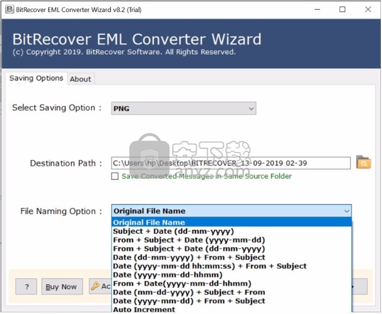Choose Date (mm-dd-yyyy) + Subject + From
382x314 pixels.
point(231,292)
